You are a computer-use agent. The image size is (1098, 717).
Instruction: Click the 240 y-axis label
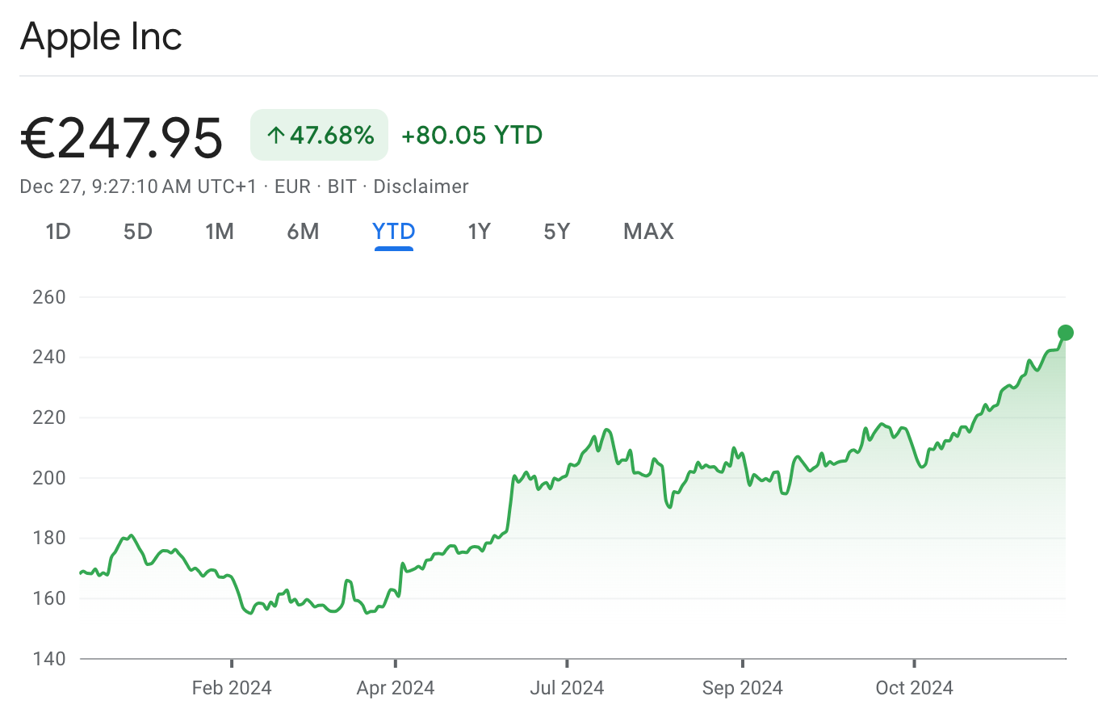tap(49, 357)
